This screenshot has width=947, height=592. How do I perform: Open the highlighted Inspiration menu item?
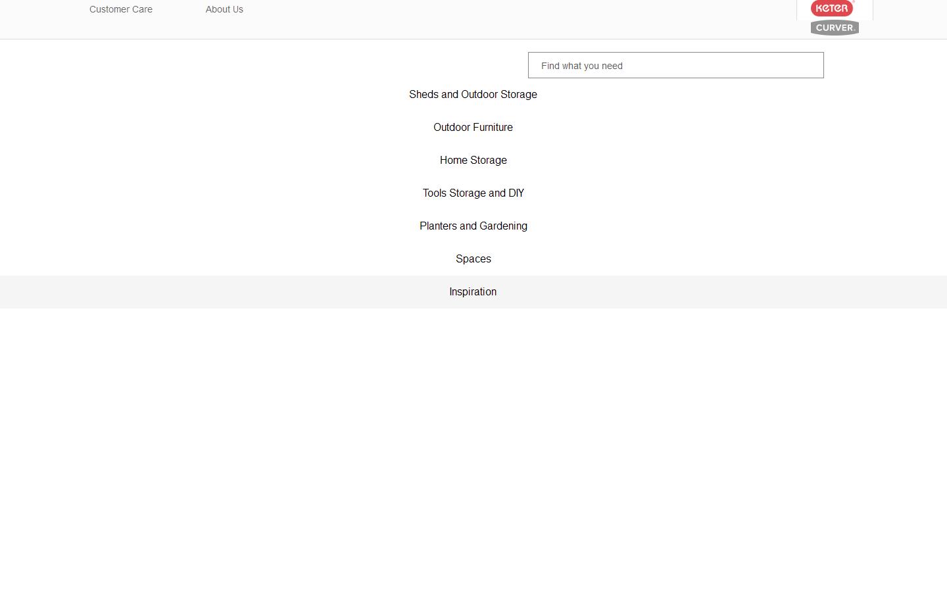pos(473,292)
